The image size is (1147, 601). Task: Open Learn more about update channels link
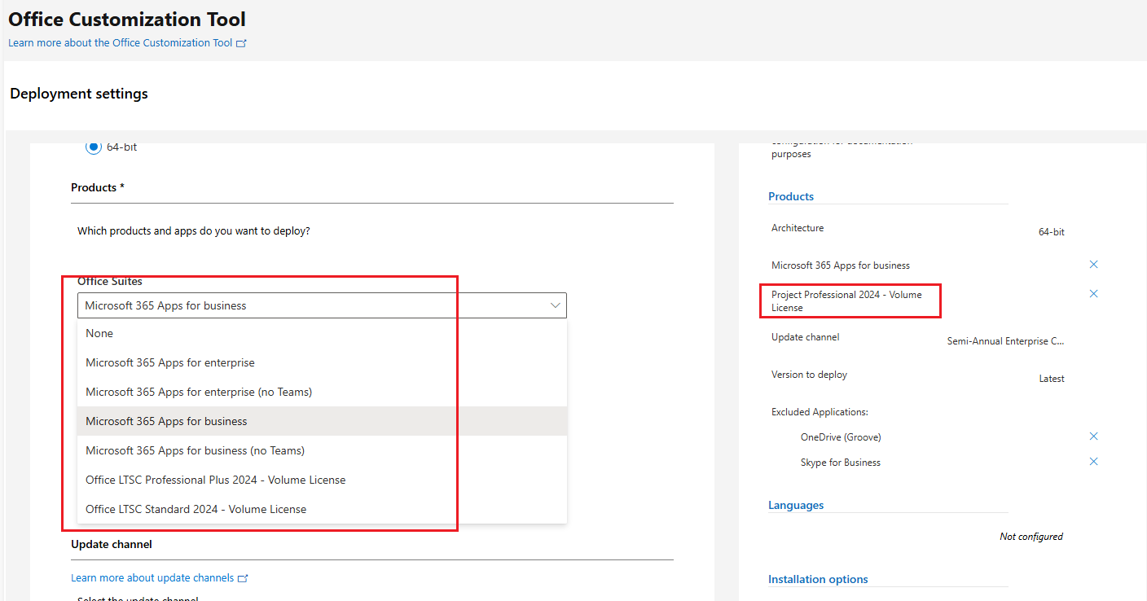(x=152, y=577)
